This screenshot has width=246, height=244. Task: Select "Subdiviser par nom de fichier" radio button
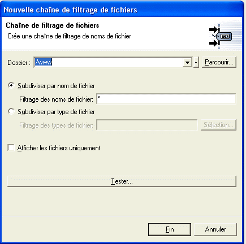[11, 86]
